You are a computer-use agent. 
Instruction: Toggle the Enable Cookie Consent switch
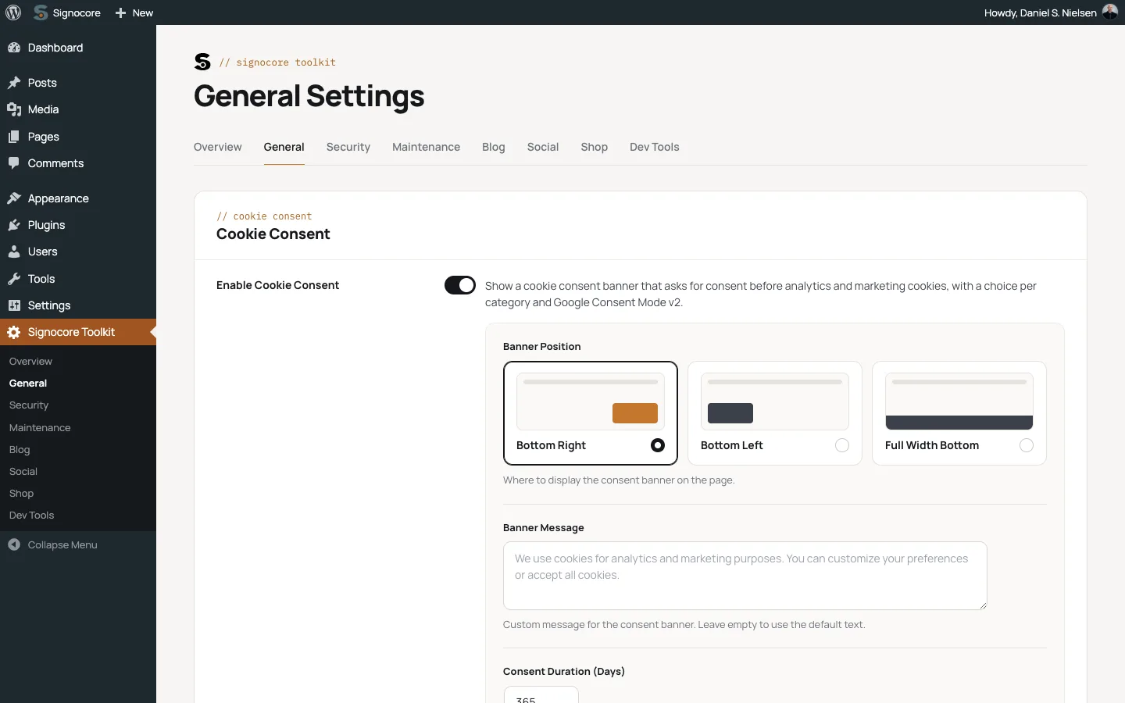460,285
